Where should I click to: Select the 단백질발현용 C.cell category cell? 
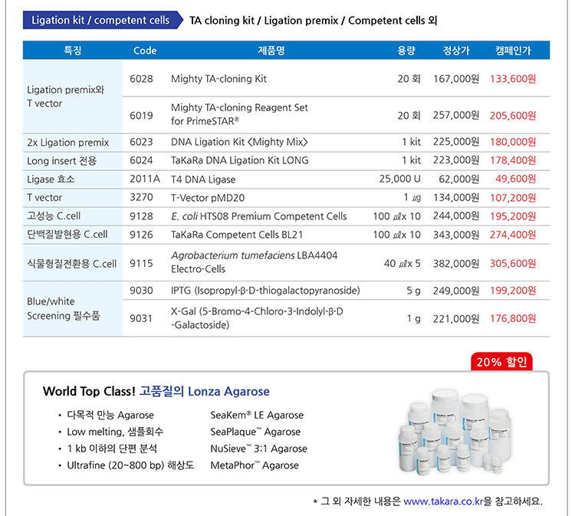[73, 235]
